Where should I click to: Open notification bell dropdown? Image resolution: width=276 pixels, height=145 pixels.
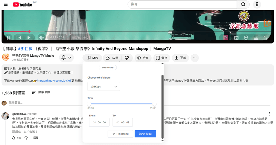click(x=66, y=58)
